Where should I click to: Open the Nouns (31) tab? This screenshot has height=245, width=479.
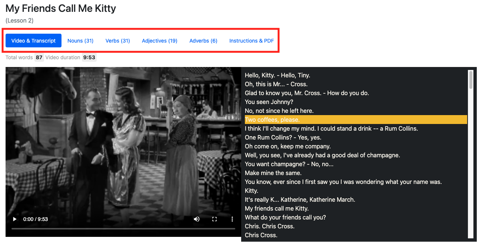(80, 41)
